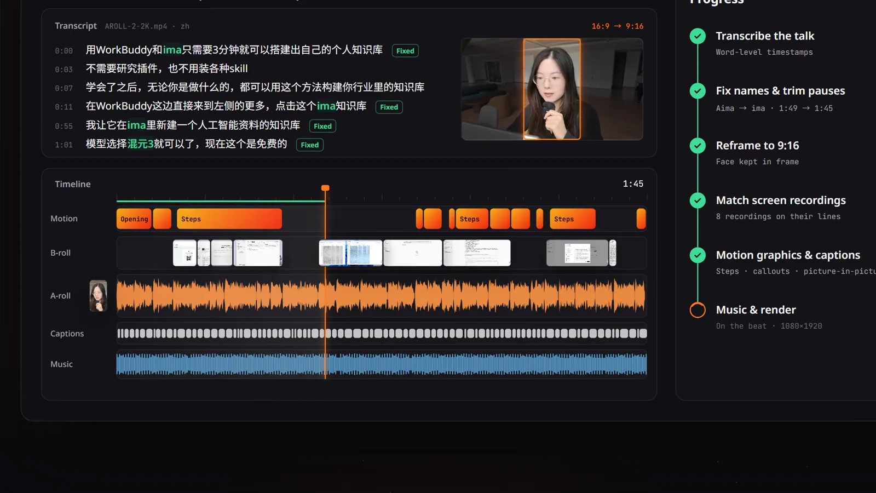
Task: Select the A-roll presenter avatar thumbnail
Action: click(99, 296)
